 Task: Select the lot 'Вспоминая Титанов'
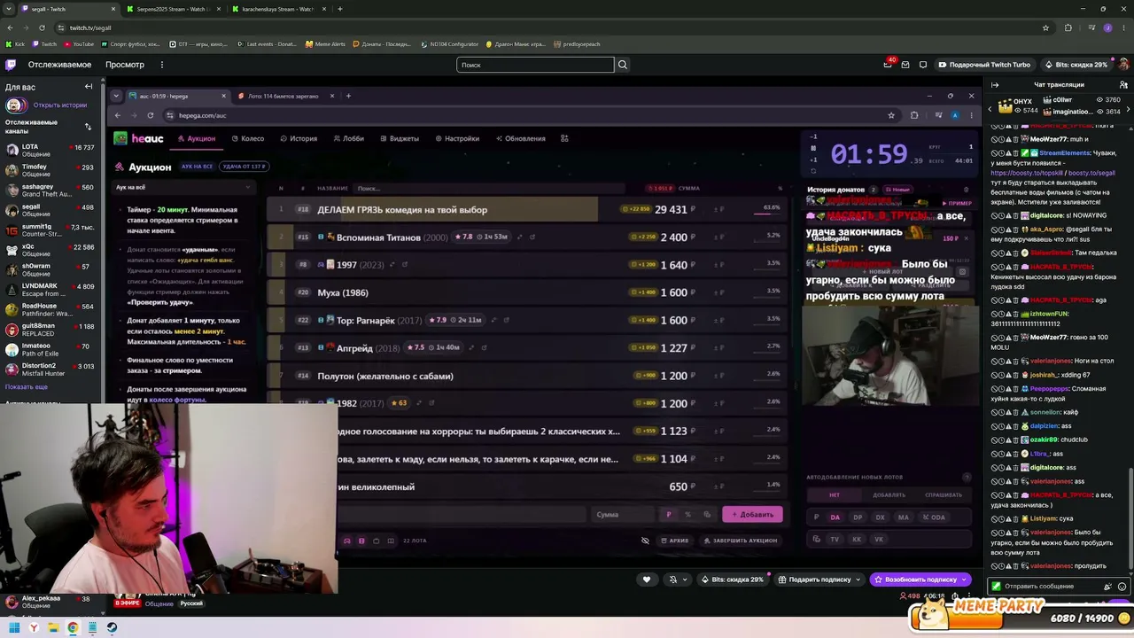click(x=526, y=237)
